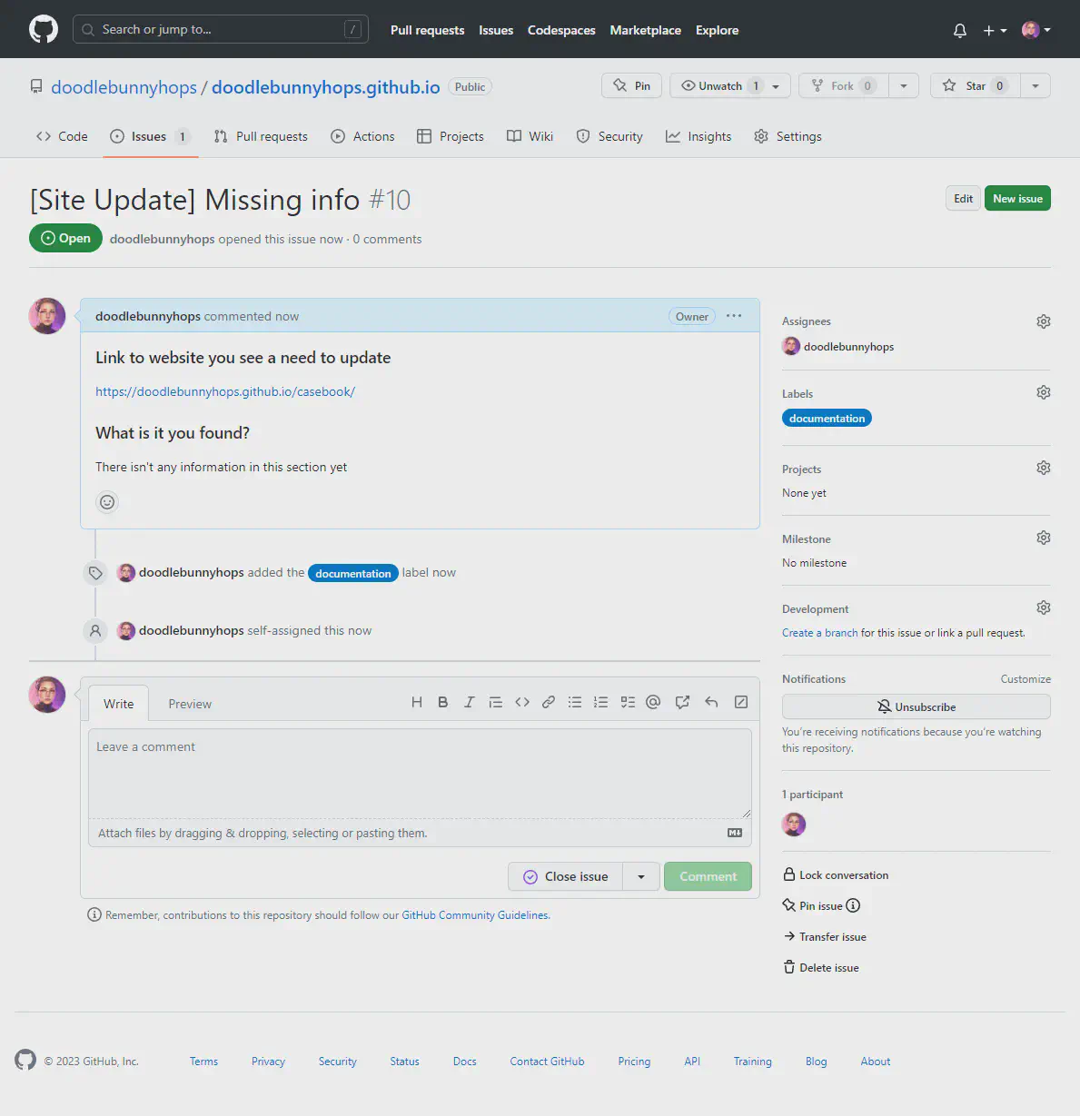Toggle Unsubscribe from notifications
Screen dimensions: 1080x1116
tap(916, 706)
